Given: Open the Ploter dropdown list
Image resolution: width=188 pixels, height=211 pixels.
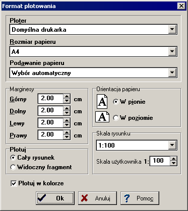Looking at the screenshot, I should pos(172,30).
